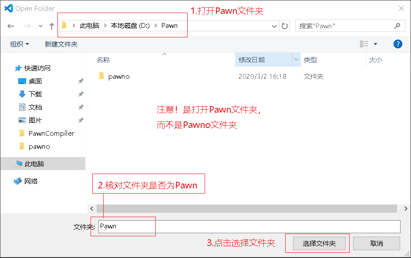The width and height of the screenshot is (411, 258).
Task: Select 此电脑 in the address path
Action: [x=90, y=25]
